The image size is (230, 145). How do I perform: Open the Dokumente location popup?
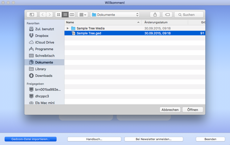pos(115,15)
